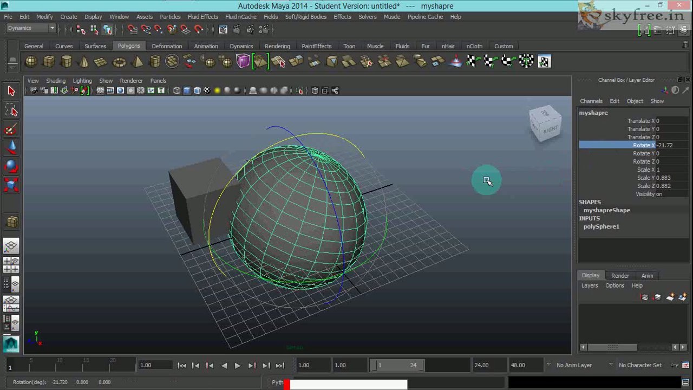Open the Channels menu in Channel Box
The height and width of the screenshot is (390, 693).
tap(591, 101)
